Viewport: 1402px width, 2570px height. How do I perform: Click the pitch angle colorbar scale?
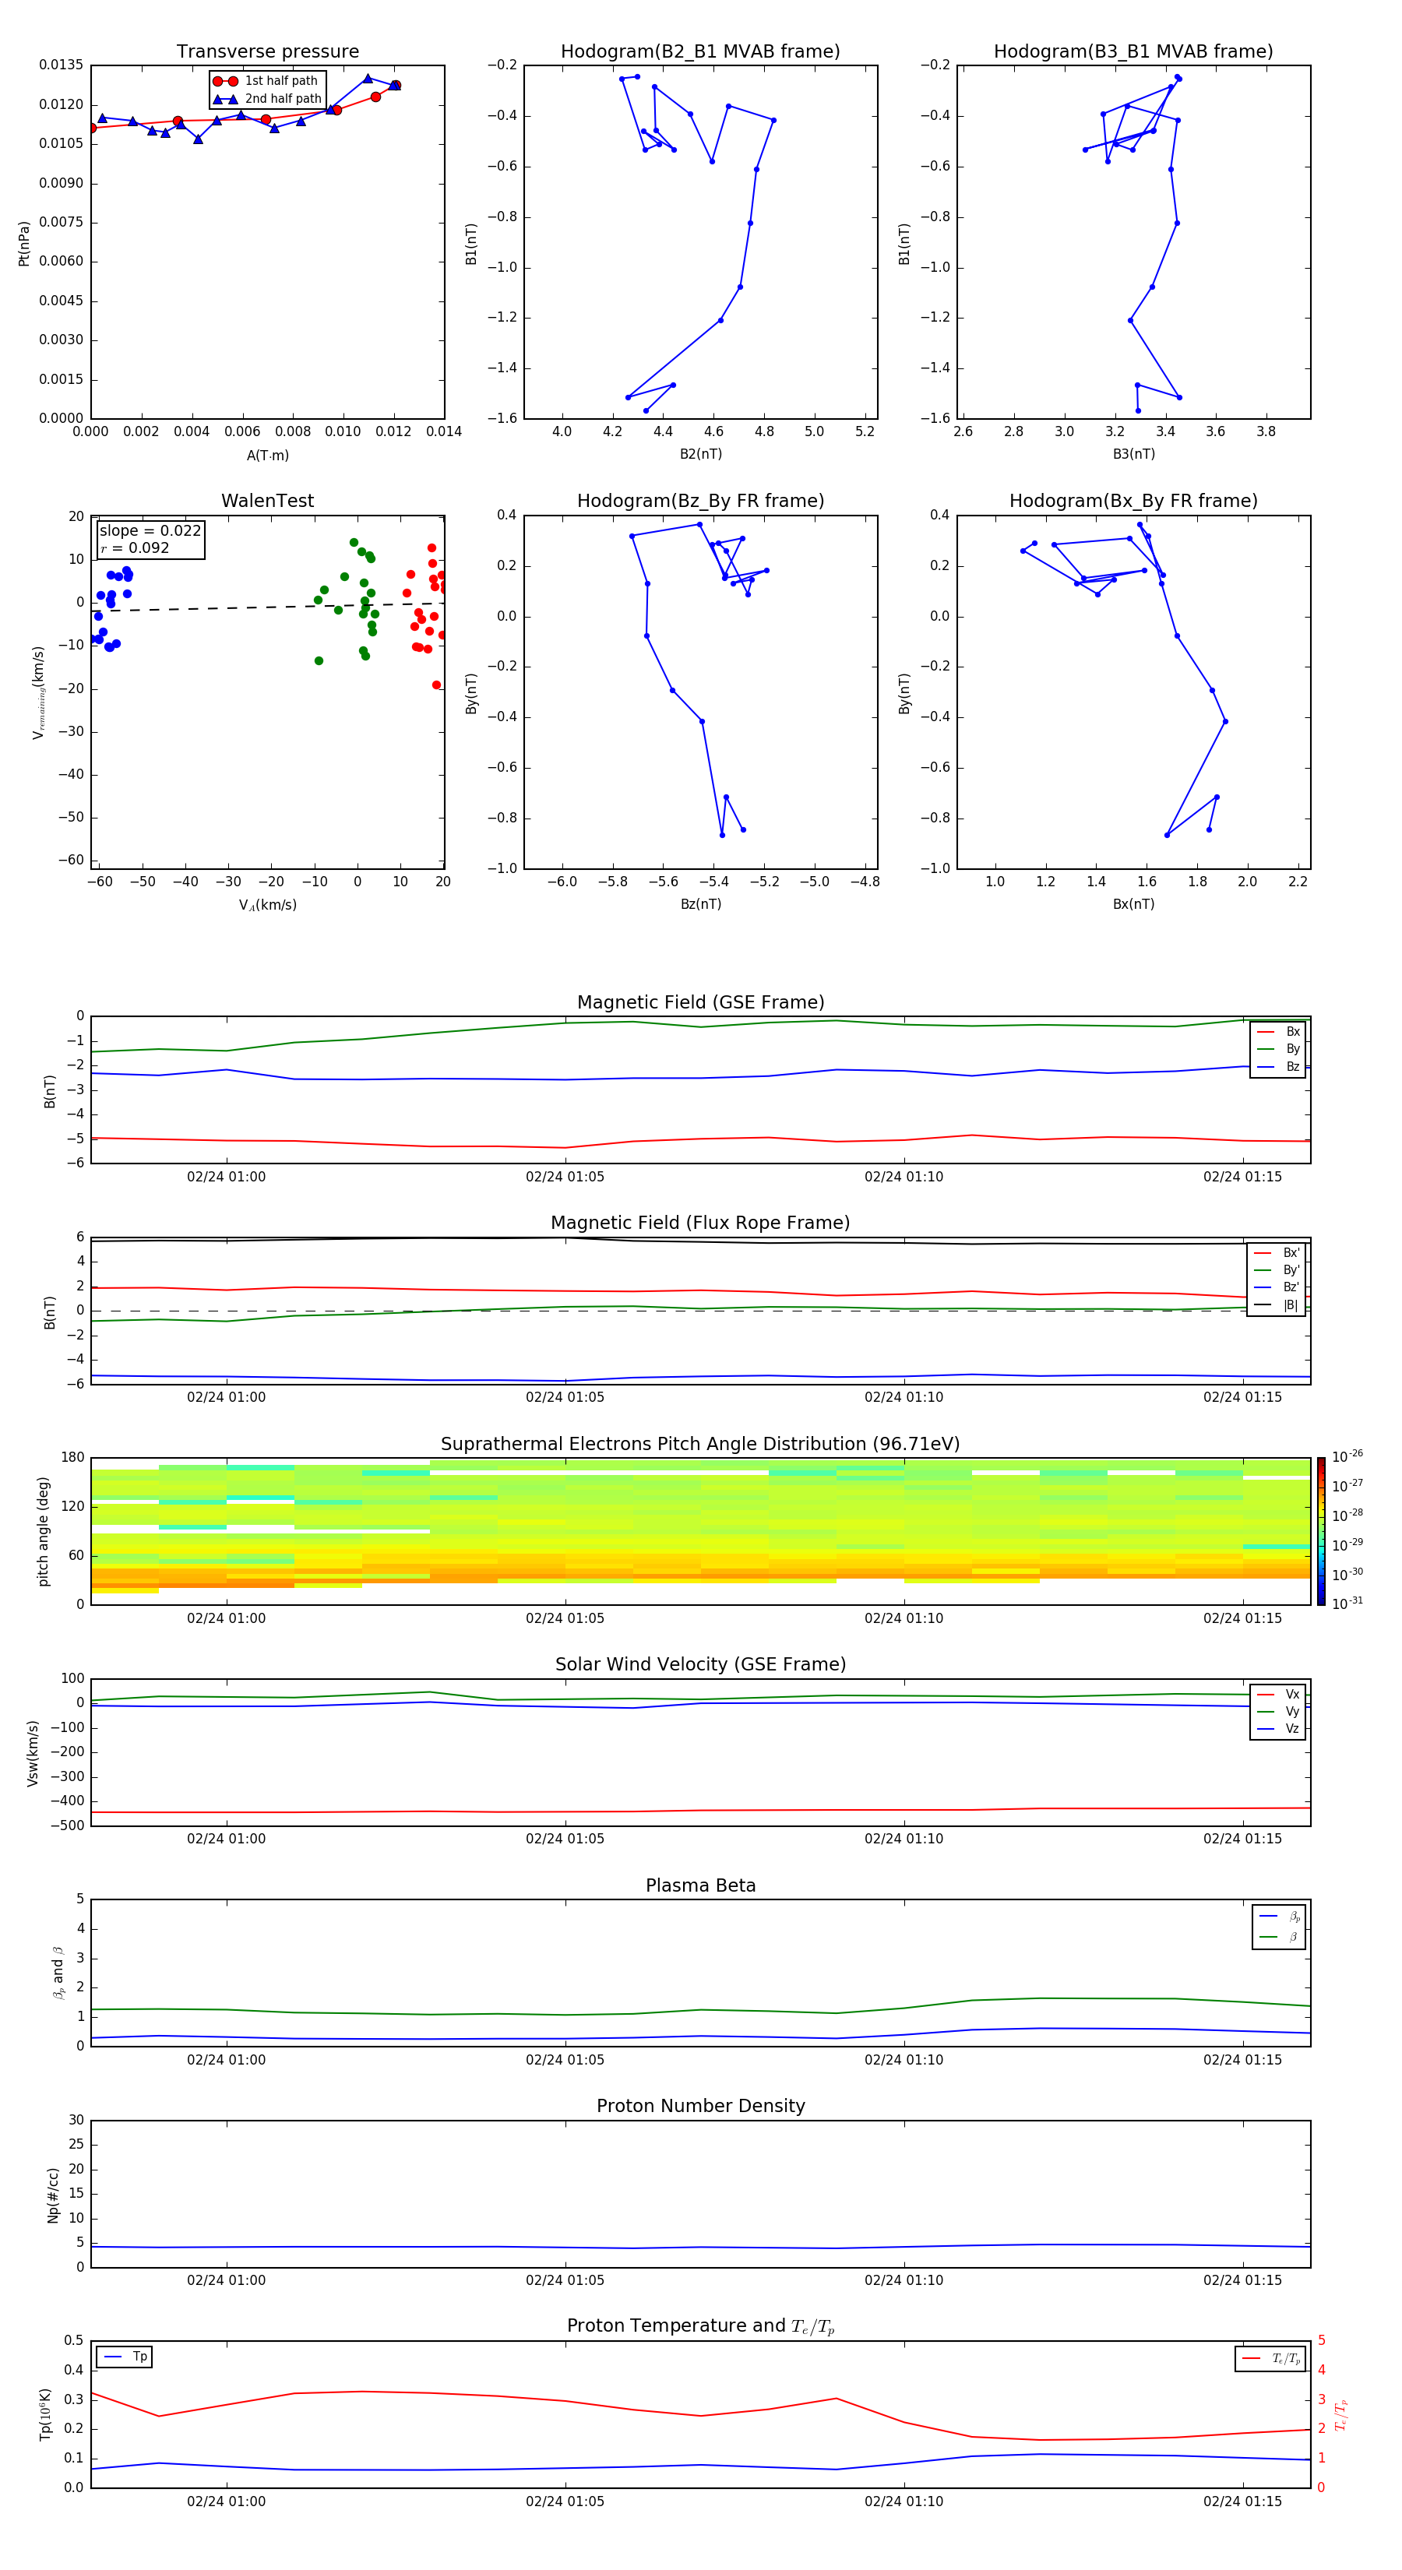(1321, 1531)
